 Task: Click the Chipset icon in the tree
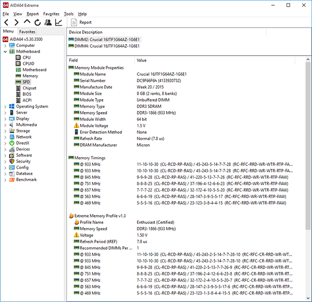(x=18, y=88)
